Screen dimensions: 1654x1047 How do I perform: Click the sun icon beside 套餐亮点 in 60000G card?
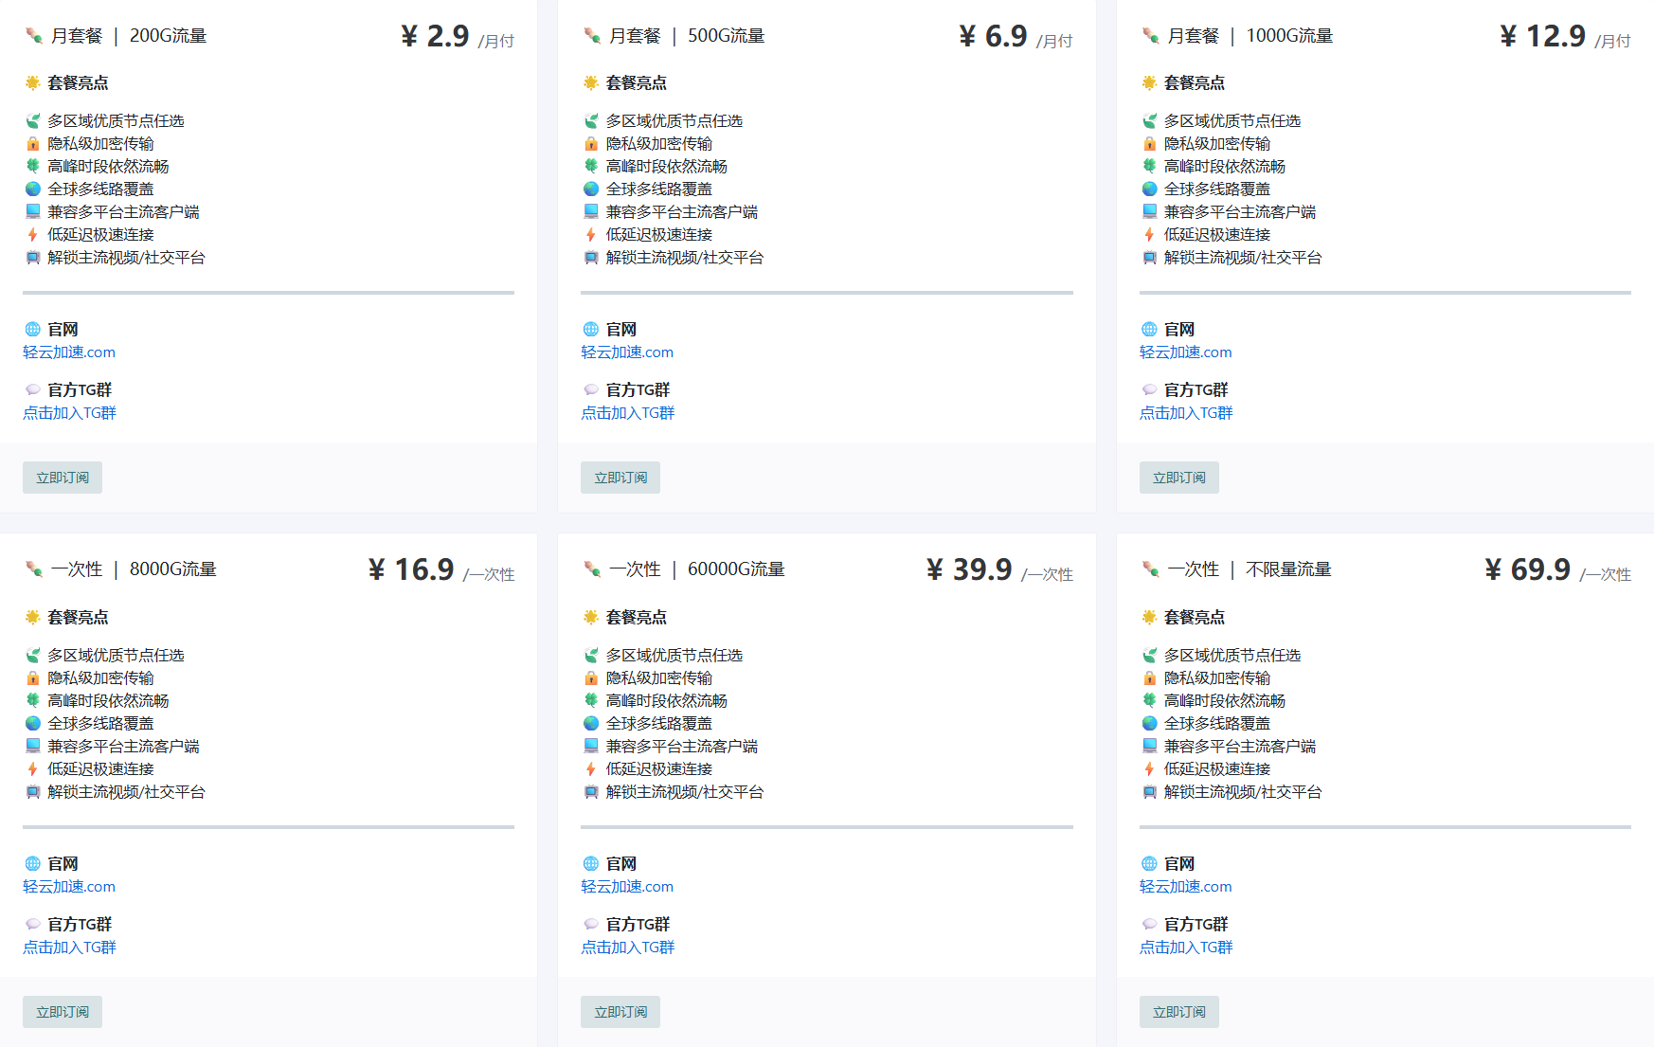tap(591, 617)
